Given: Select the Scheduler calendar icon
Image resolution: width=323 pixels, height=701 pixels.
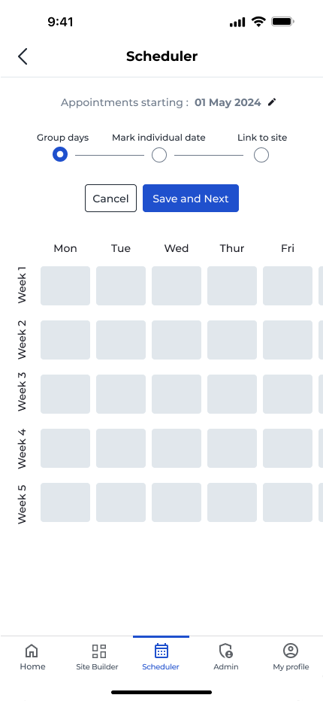Looking at the screenshot, I should click(x=161, y=651).
